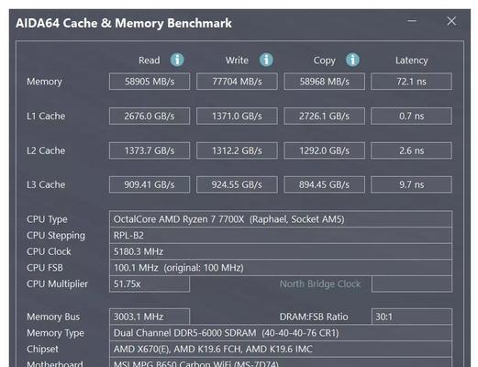The width and height of the screenshot is (478, 367).
Task: Click the CPU Clock 5180.3 MHz field
Action: [281, 251]
